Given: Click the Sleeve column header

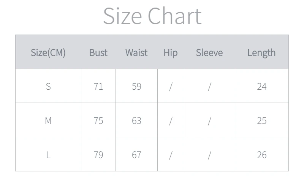Looking at the screenshot, I should pos(209,52).
